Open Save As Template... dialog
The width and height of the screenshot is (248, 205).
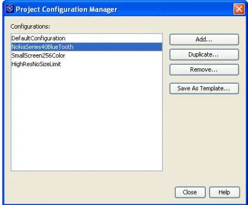pos(204,88)
